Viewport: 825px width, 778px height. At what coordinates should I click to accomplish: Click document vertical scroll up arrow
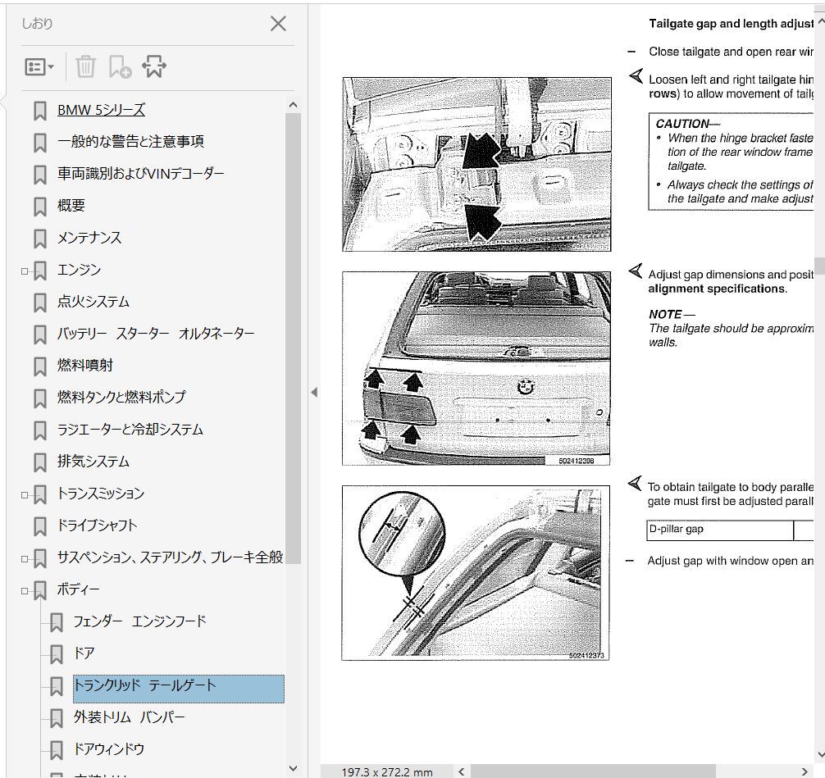pyautogui.click(x=820, y=21)
